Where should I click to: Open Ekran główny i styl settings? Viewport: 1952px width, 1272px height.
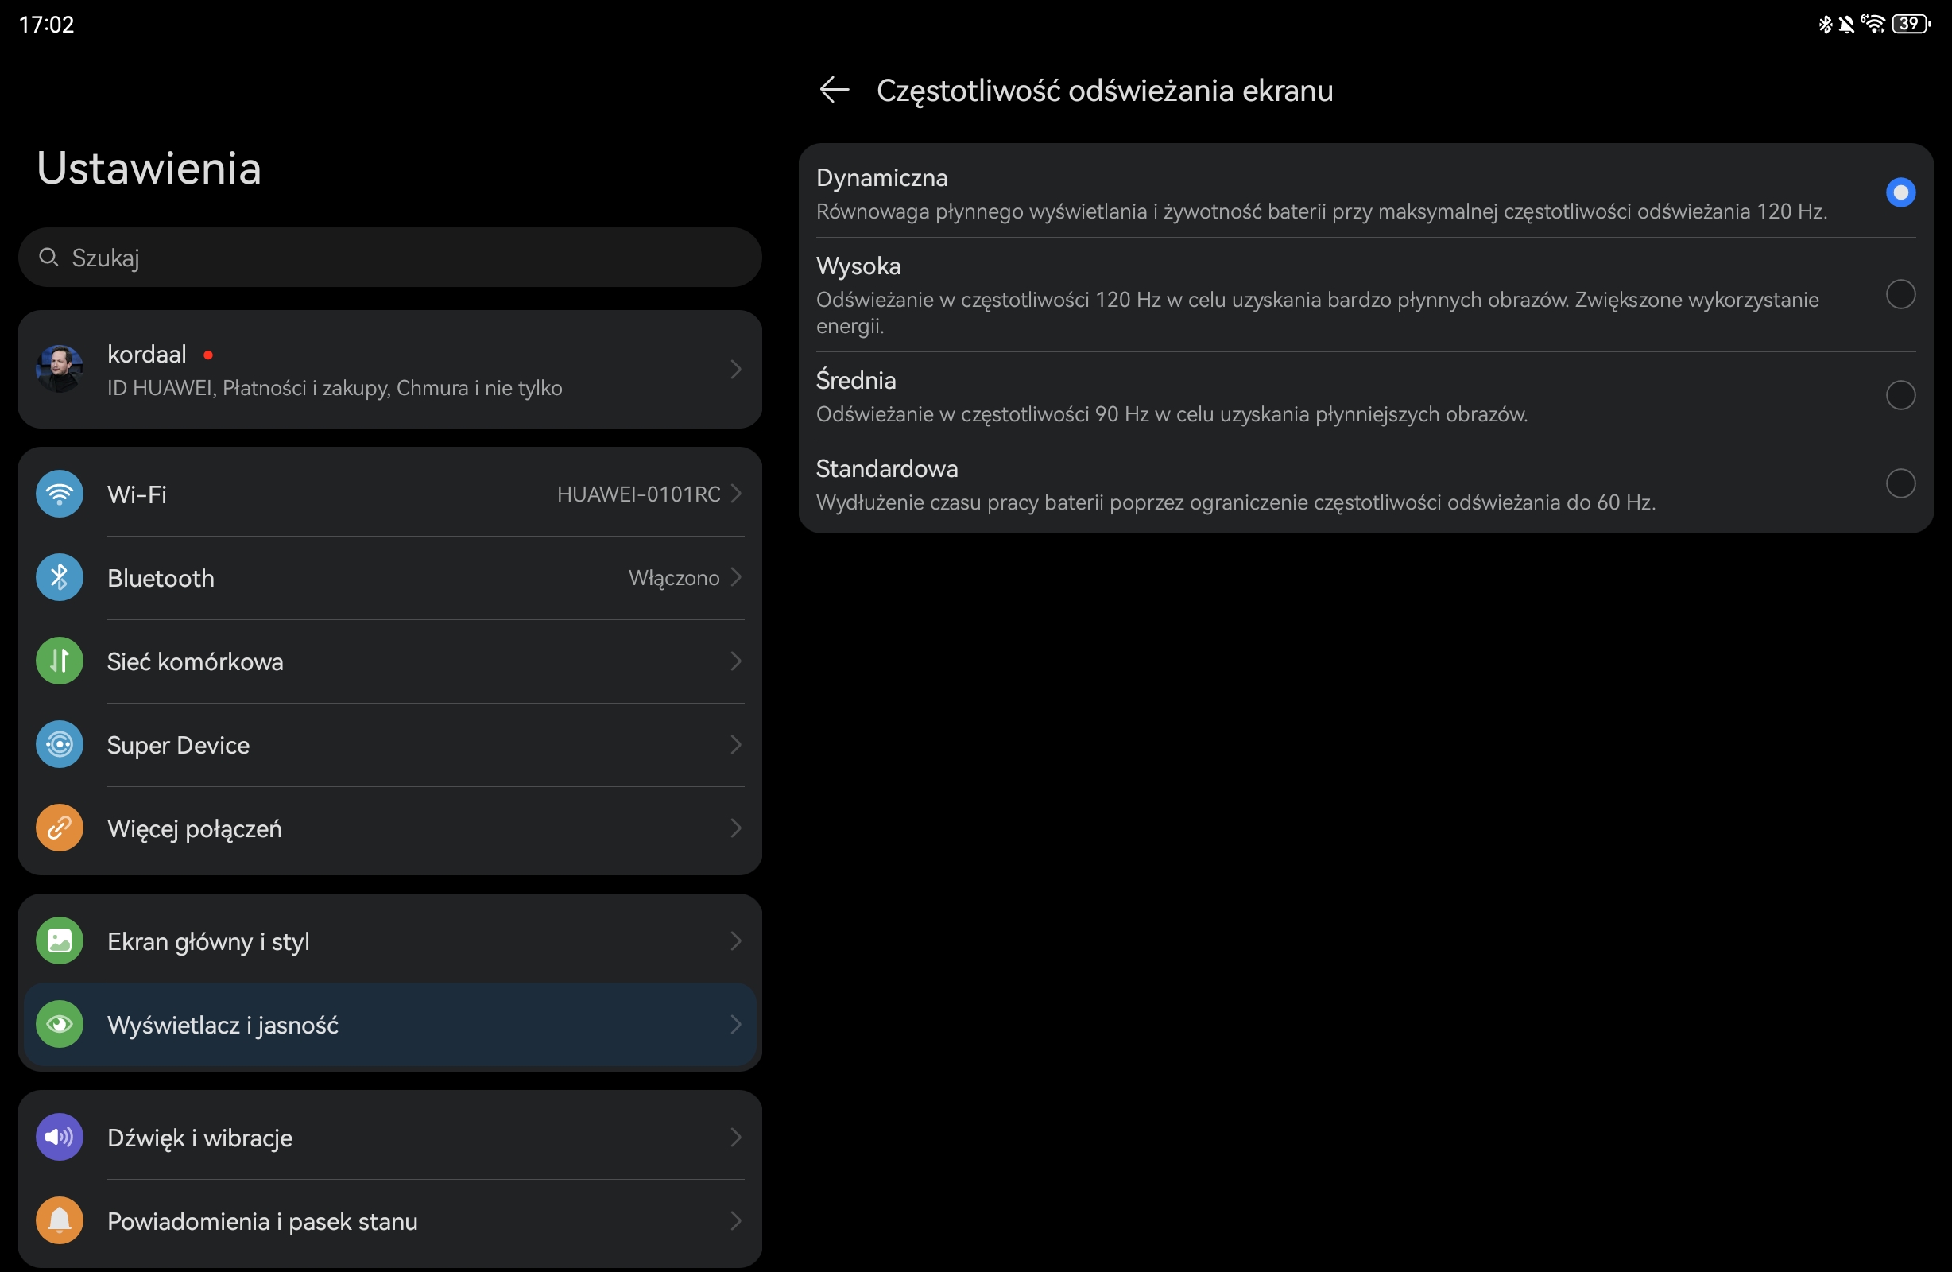pos(208,942)
